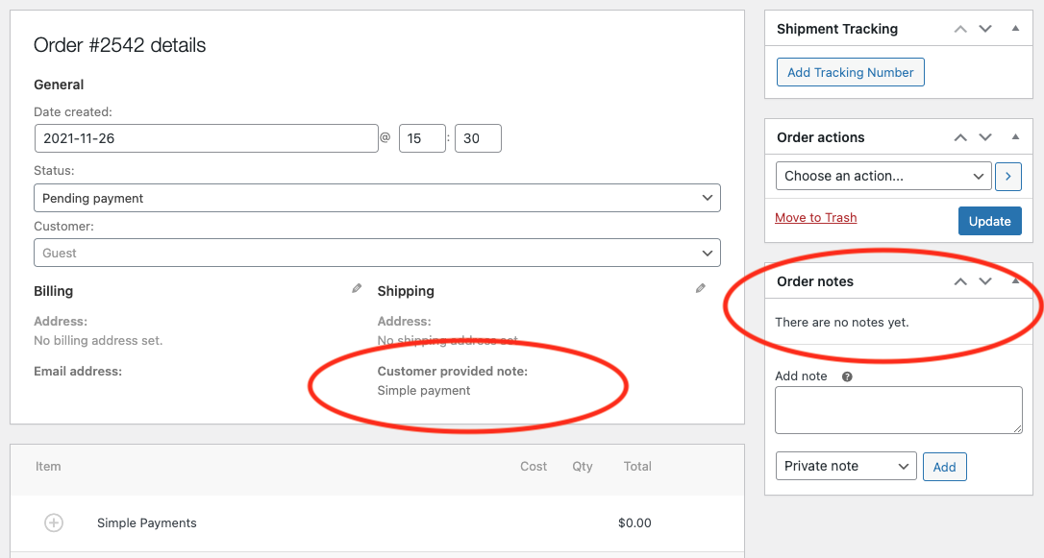Click the $0.00 total value
Image resolution: width=1044 pixels, height=558 pixels.
[x=634, y=522]
